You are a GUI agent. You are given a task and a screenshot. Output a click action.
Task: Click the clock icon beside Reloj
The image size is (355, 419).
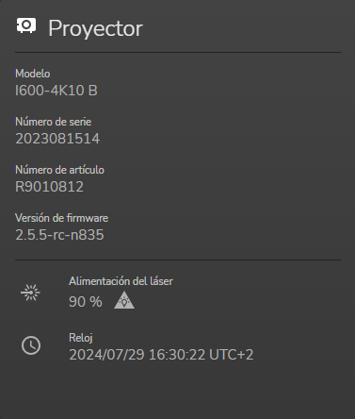(31, 345)
